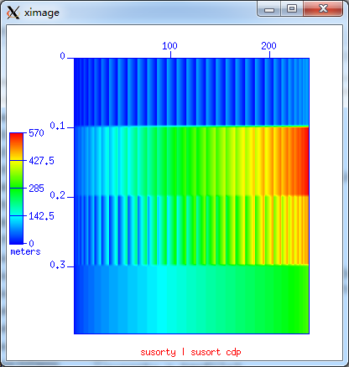Click the legend value 0 above meters

tap(31, 244)
